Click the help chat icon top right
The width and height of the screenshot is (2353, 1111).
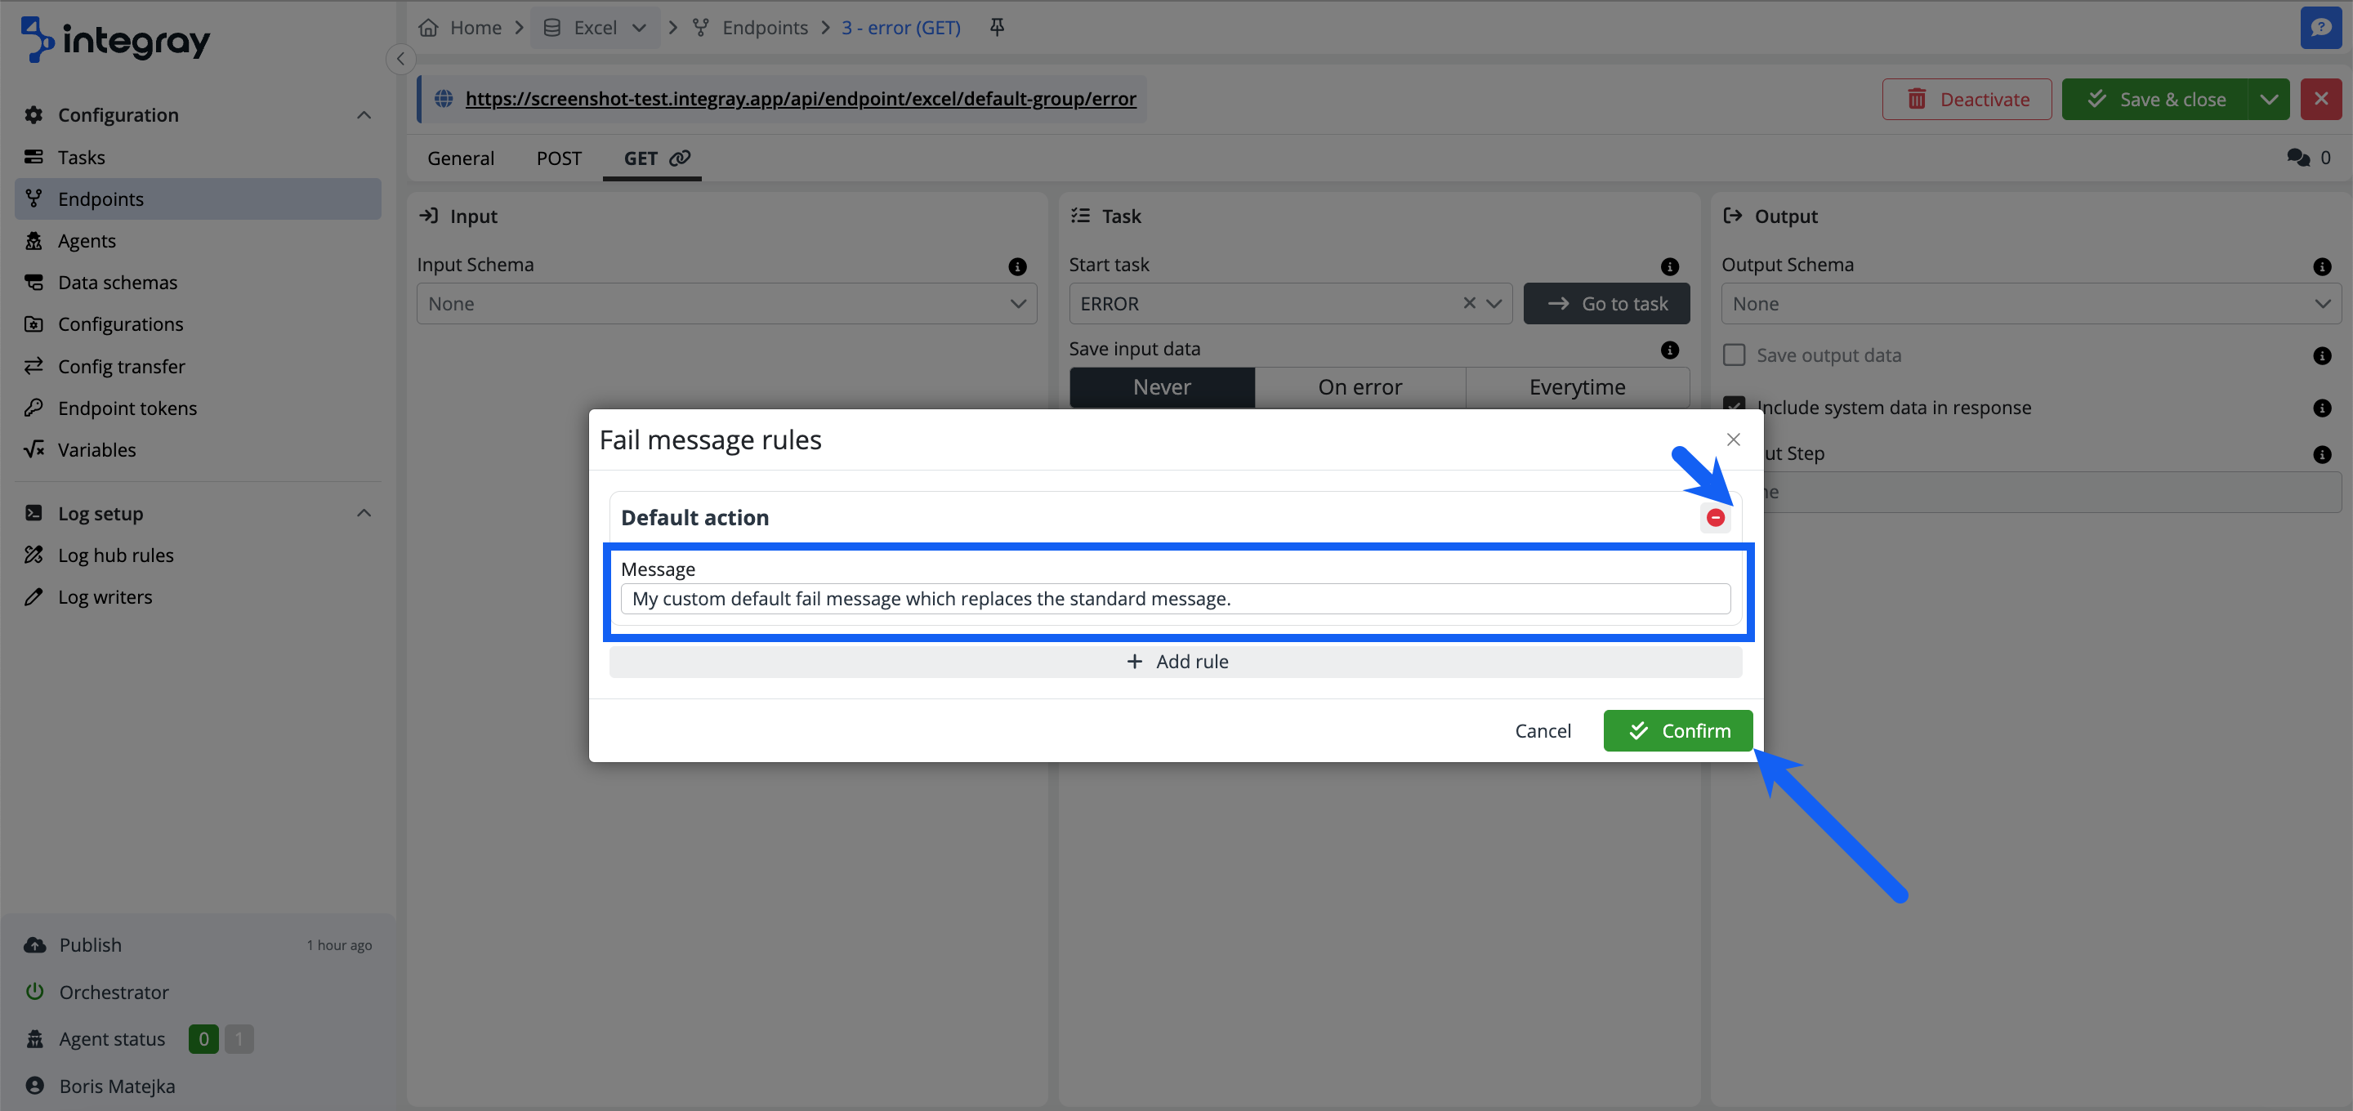[x=2320, y=28]
